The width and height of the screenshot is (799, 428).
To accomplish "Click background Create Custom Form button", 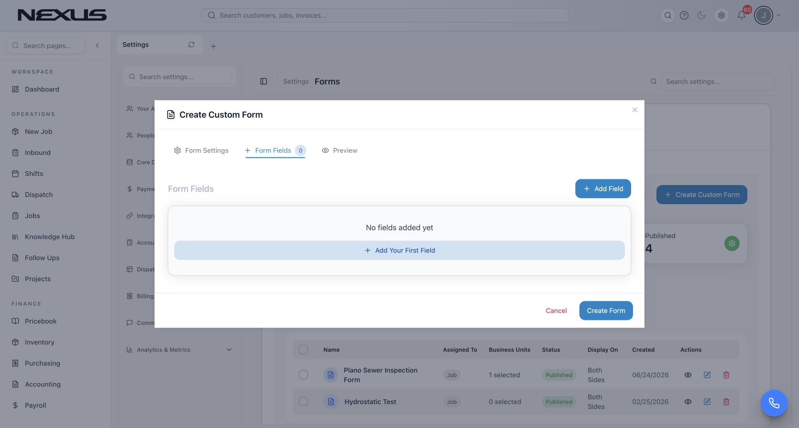I will pos(702,195).
